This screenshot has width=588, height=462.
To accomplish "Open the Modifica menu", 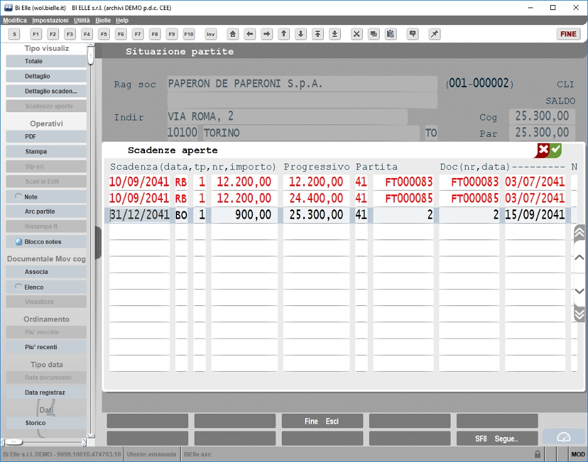I will (x=15, y=20).
